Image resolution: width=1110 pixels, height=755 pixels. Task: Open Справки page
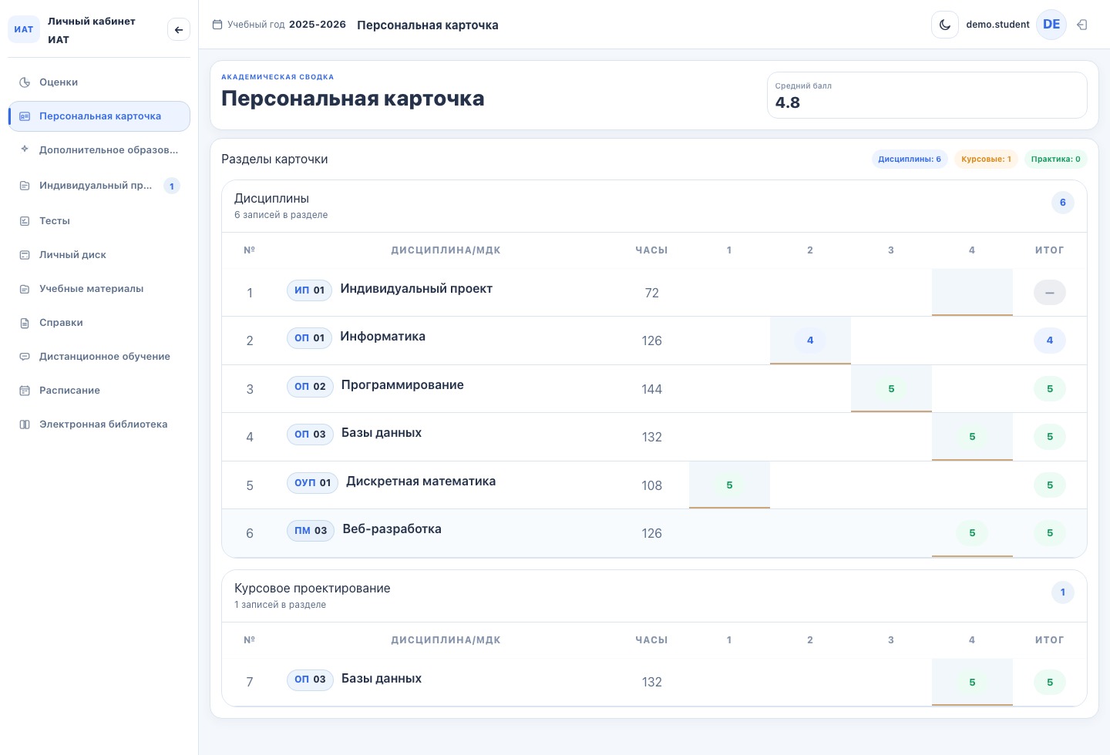coord(99,323)
